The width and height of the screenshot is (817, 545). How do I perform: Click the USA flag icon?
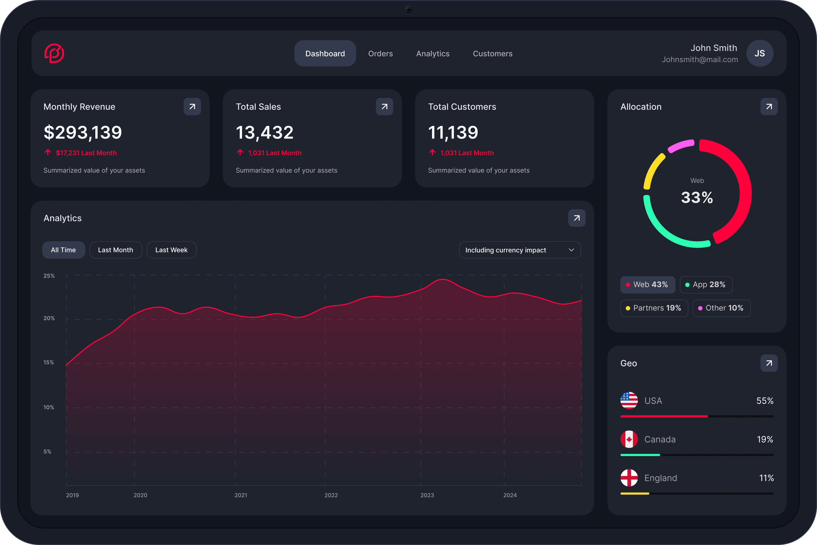tap(629, 400)
